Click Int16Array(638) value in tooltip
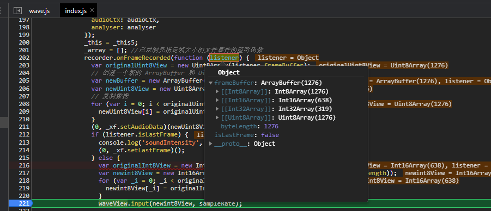 tap(305, 101)
